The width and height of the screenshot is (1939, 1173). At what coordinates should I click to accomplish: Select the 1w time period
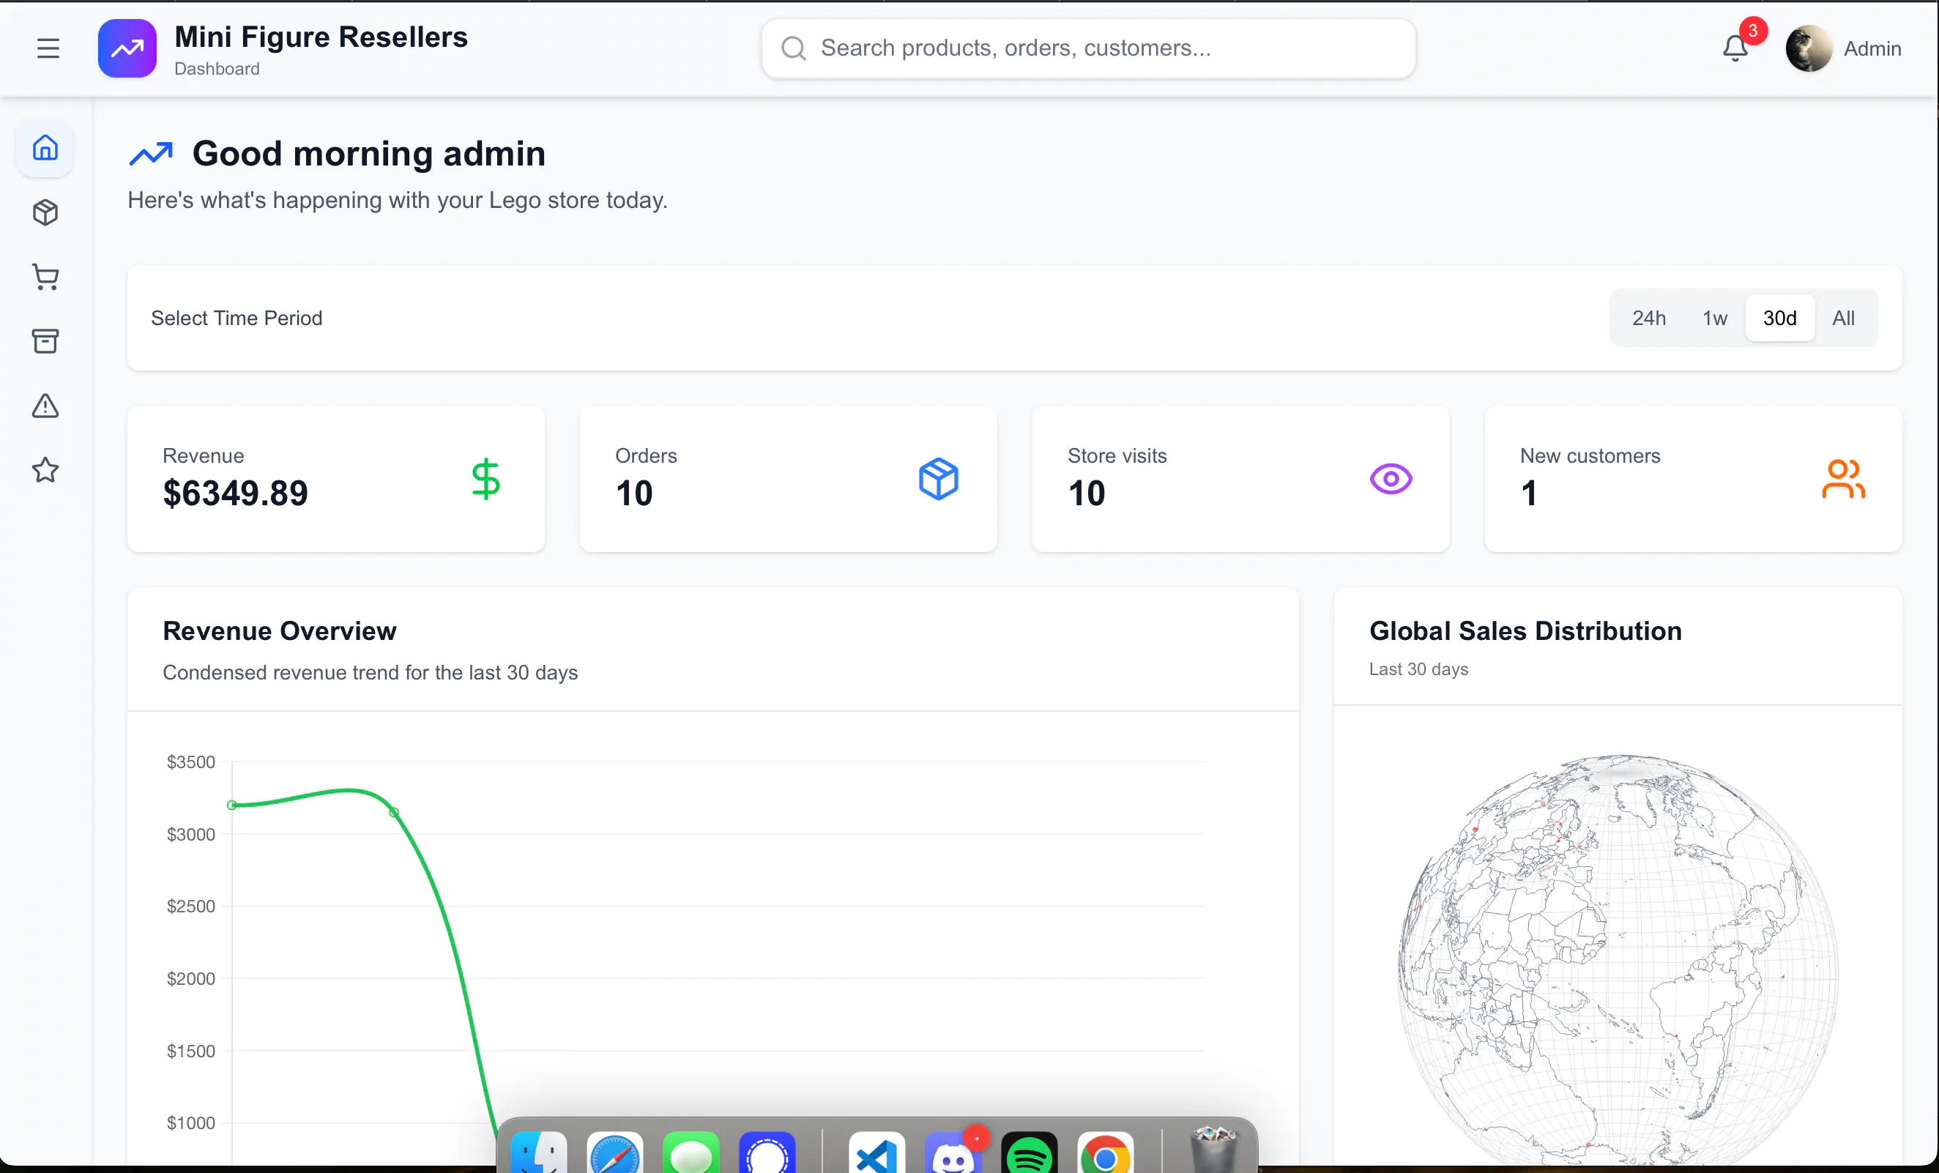(1715, 318)
